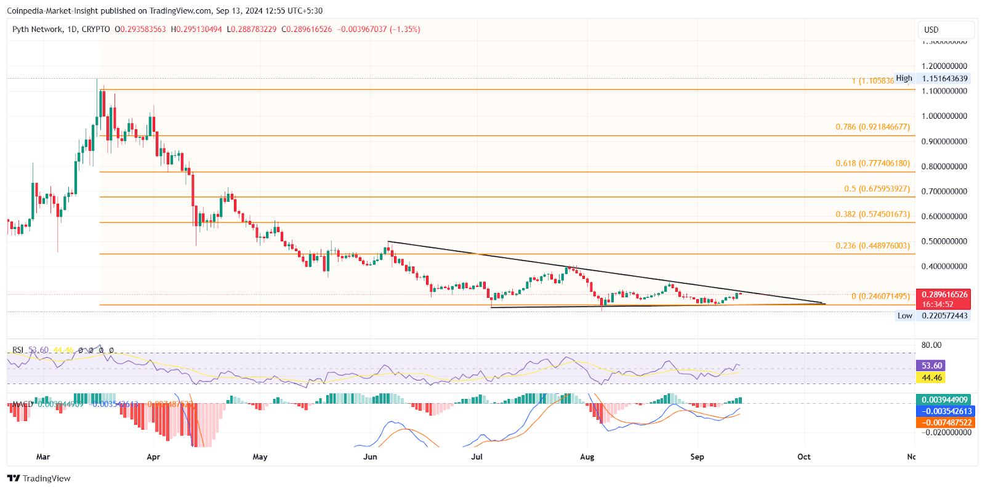Click the MACD indicator label

coord(23,404)
